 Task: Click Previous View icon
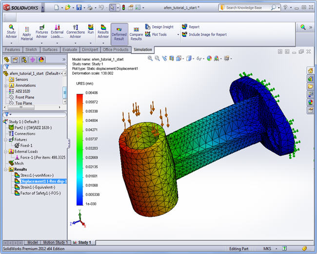click(x=164, y=59)
